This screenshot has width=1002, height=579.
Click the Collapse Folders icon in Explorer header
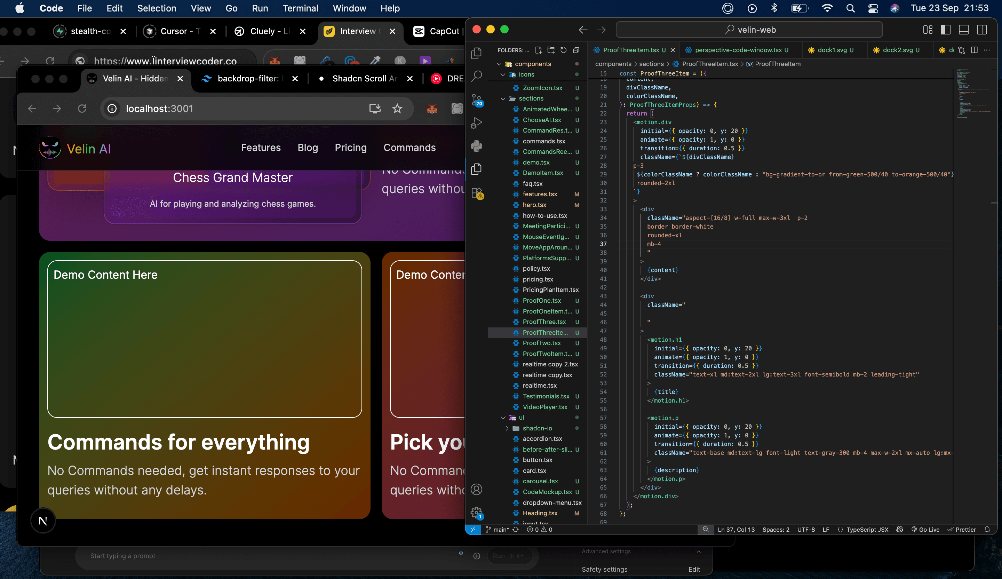coord(576,50)
